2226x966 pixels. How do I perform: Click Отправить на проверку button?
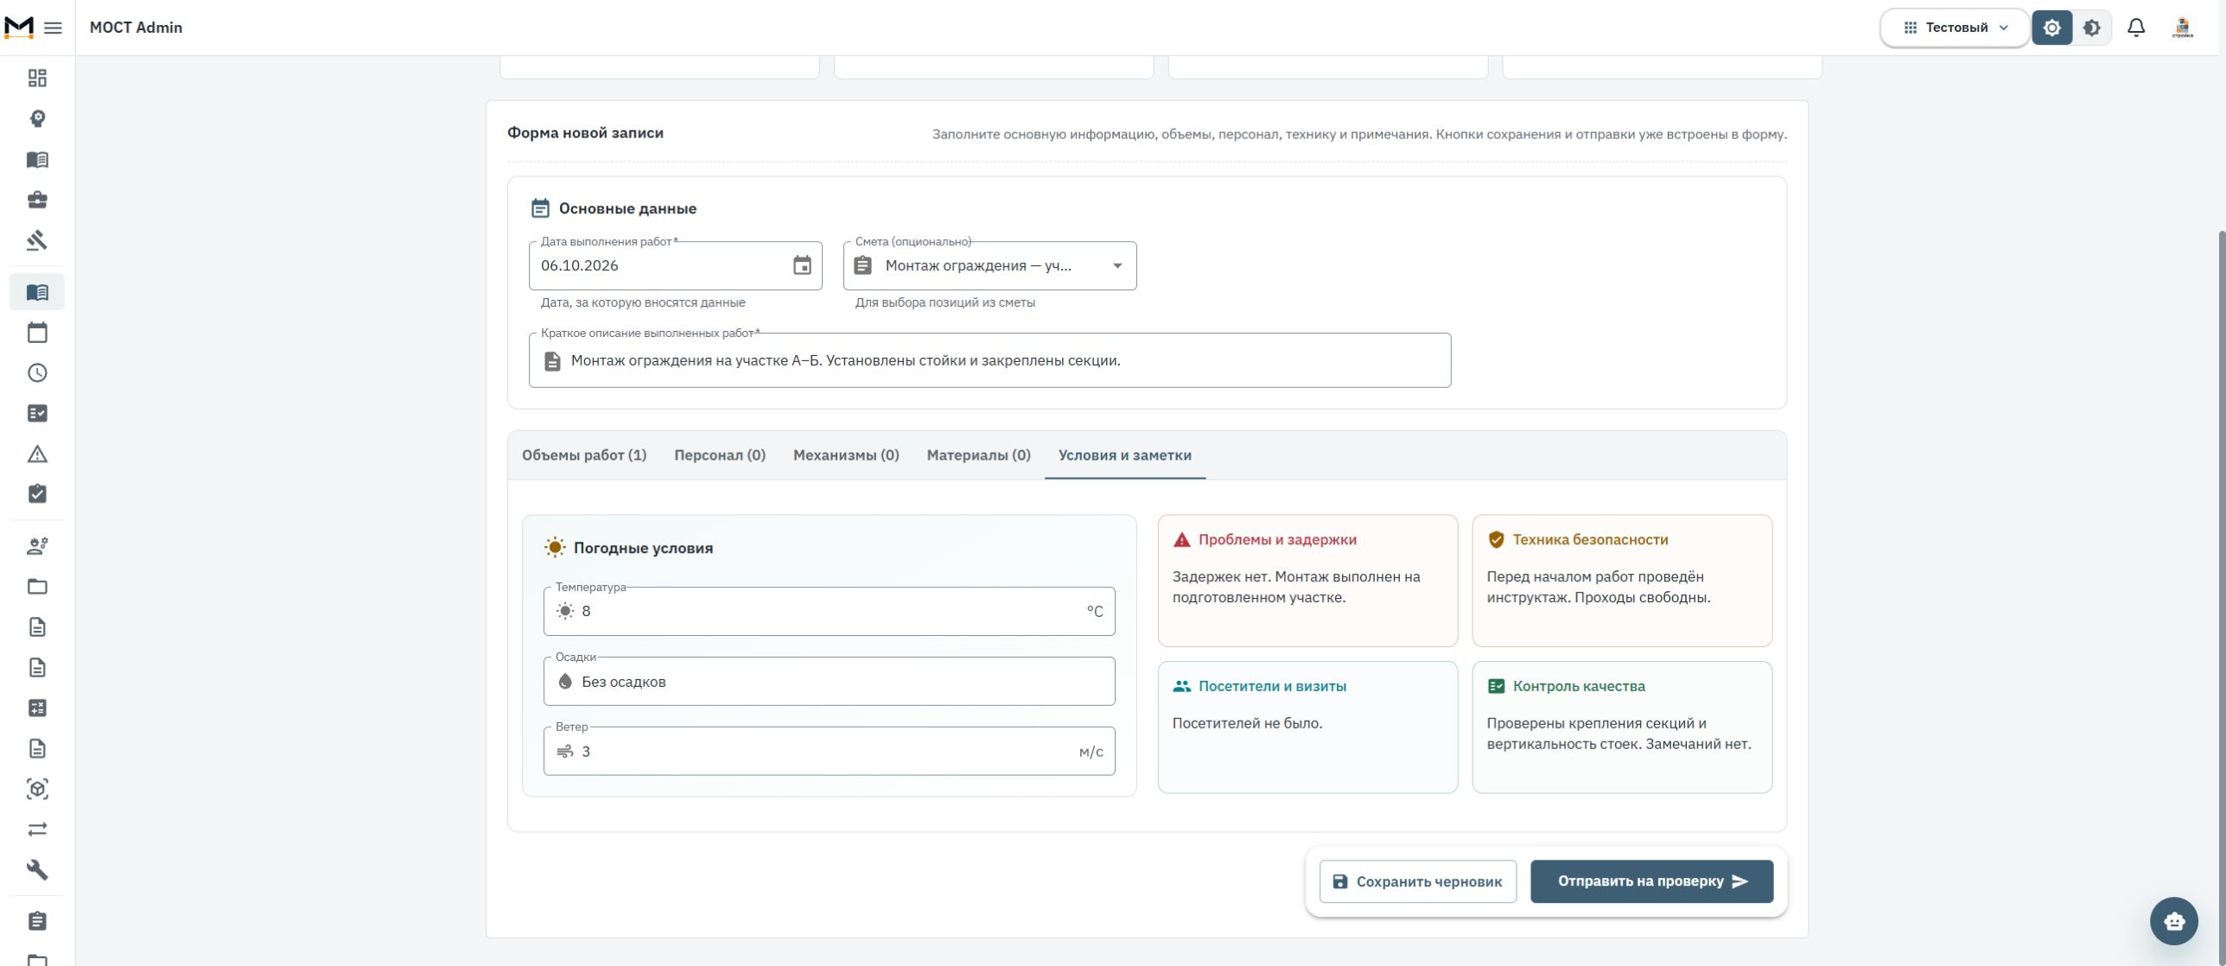(1652, 881)
